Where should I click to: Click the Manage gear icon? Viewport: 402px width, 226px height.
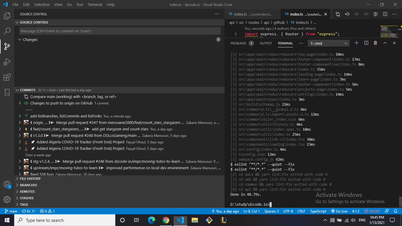tap(7, 200)
